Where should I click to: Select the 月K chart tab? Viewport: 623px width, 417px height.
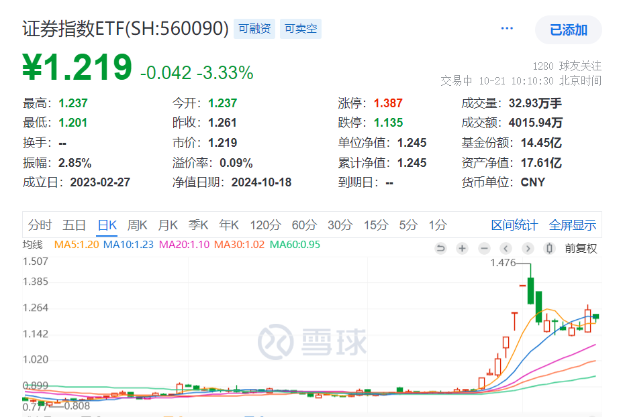(x=168, y=225)
